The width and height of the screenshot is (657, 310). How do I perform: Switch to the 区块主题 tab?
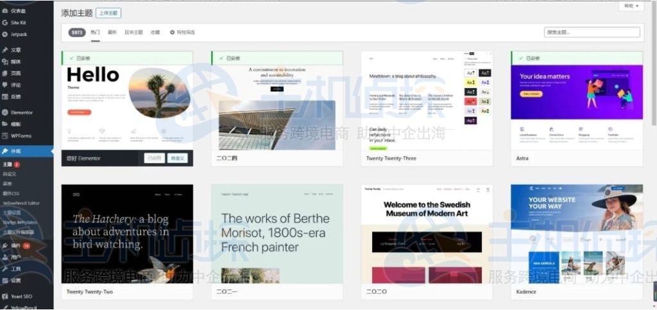[x=133, y=32]
